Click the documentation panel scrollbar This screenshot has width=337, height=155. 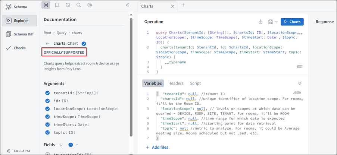point(131,77)
